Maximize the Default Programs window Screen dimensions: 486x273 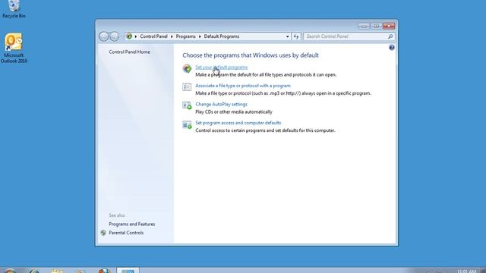377,26
